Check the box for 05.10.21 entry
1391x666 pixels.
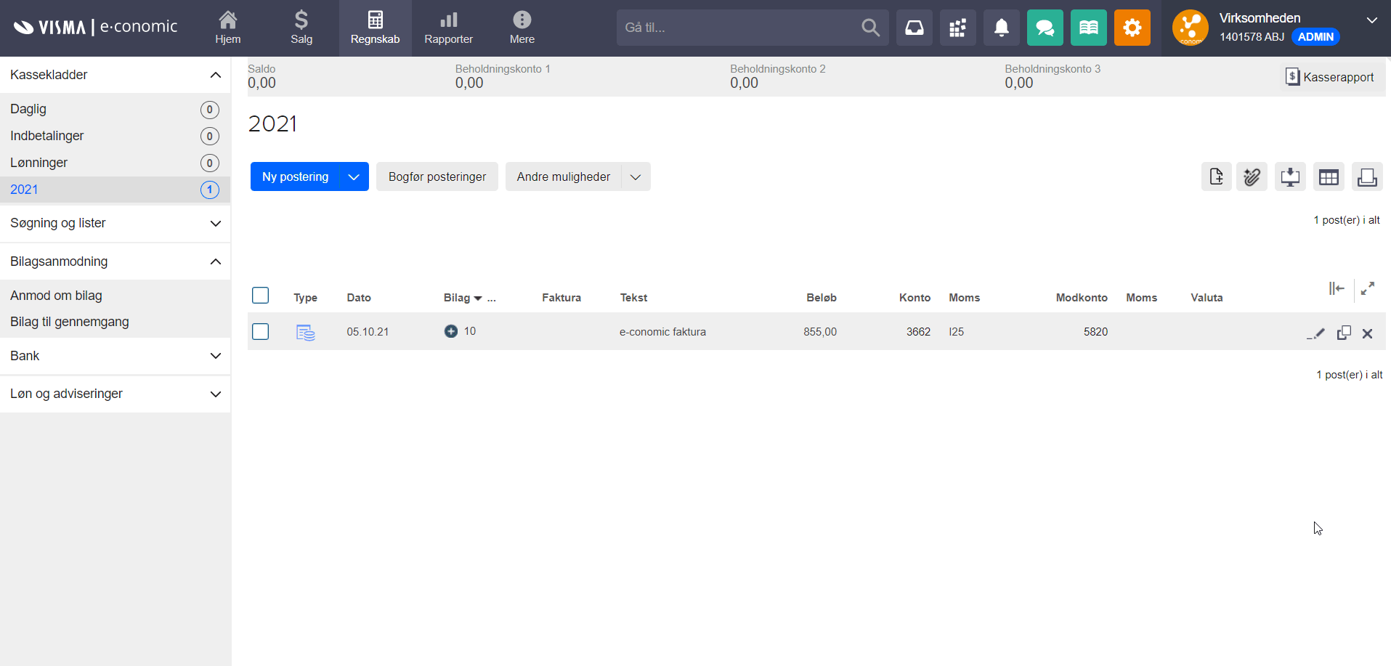(260, 332)
